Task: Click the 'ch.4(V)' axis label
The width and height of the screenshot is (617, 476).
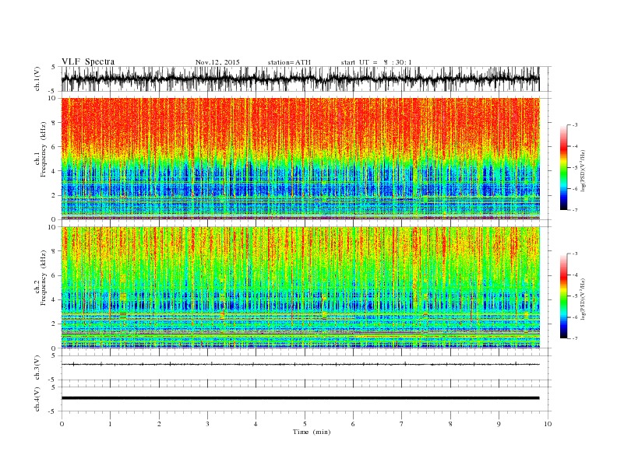Action: [37, 399]
